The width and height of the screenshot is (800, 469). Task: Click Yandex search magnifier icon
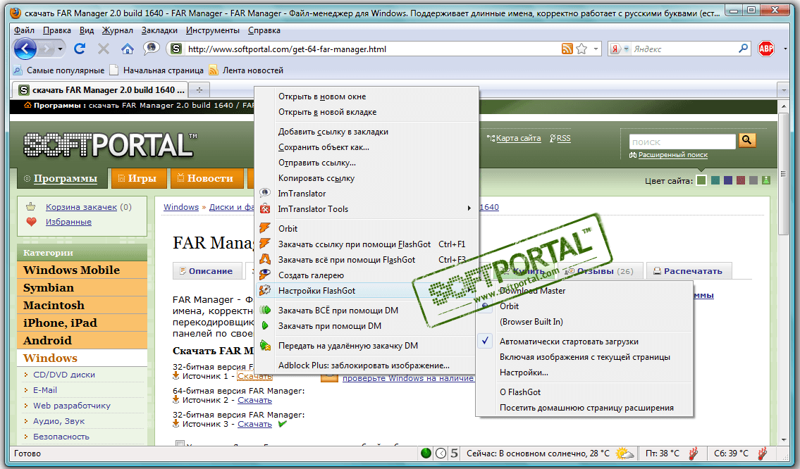pyautogui.click(x=744, y=49)
